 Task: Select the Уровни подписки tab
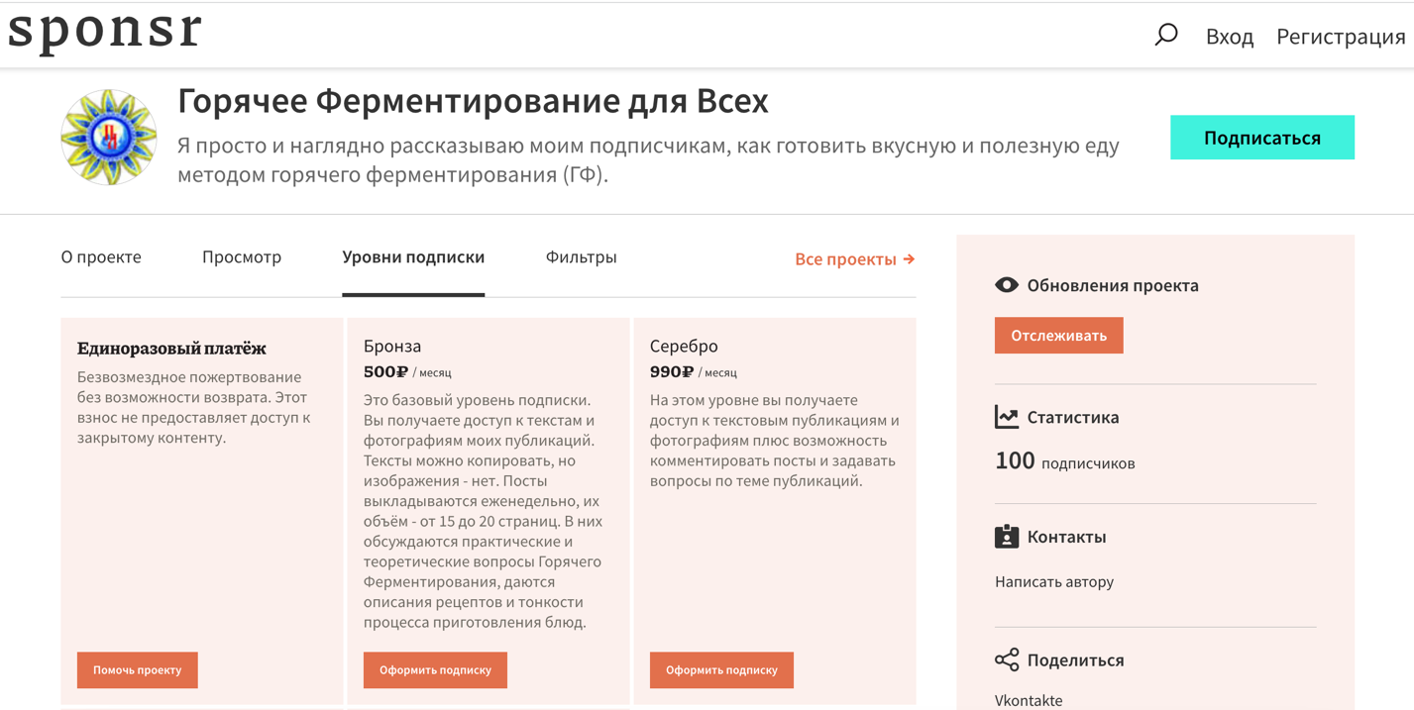pos(413,257)
